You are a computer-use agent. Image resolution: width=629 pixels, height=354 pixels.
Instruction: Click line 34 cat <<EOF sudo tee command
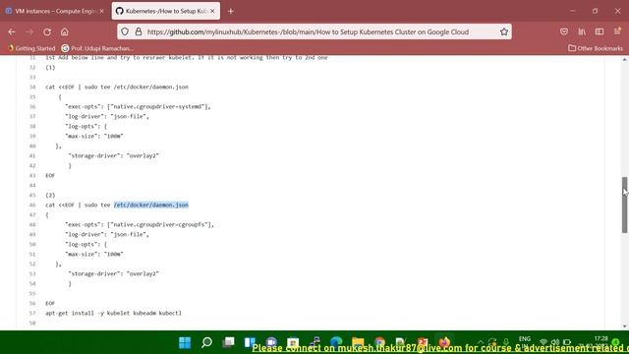117,87
